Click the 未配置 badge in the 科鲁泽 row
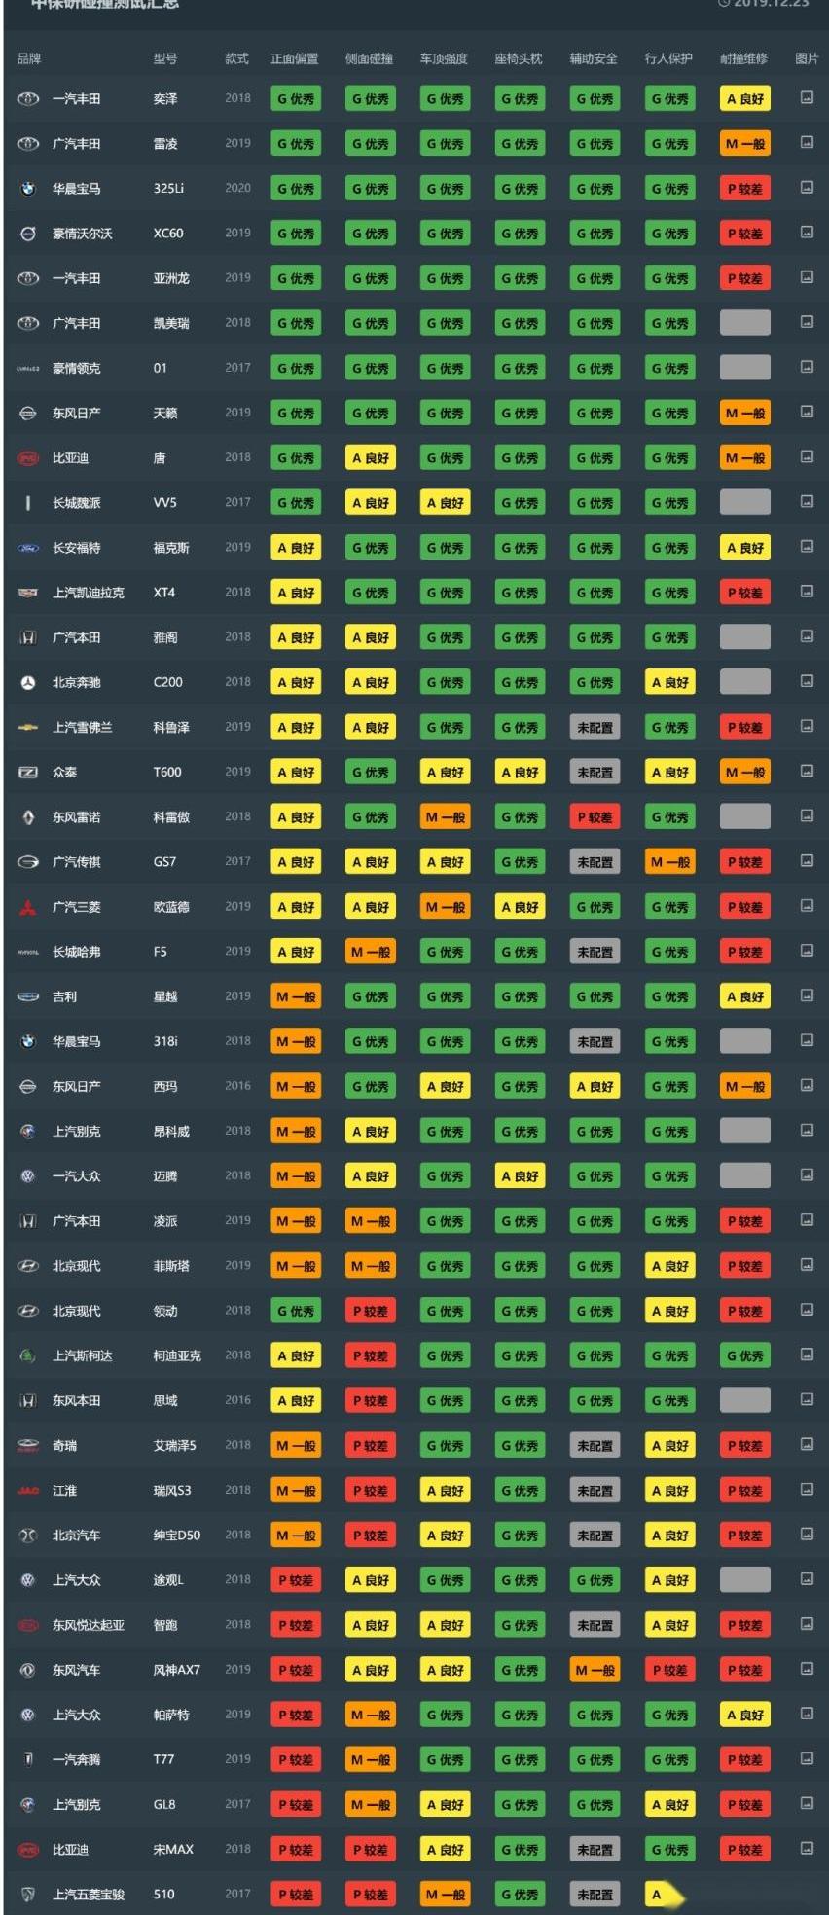Viewport: 829px width, 1915px height. (595, 727)
